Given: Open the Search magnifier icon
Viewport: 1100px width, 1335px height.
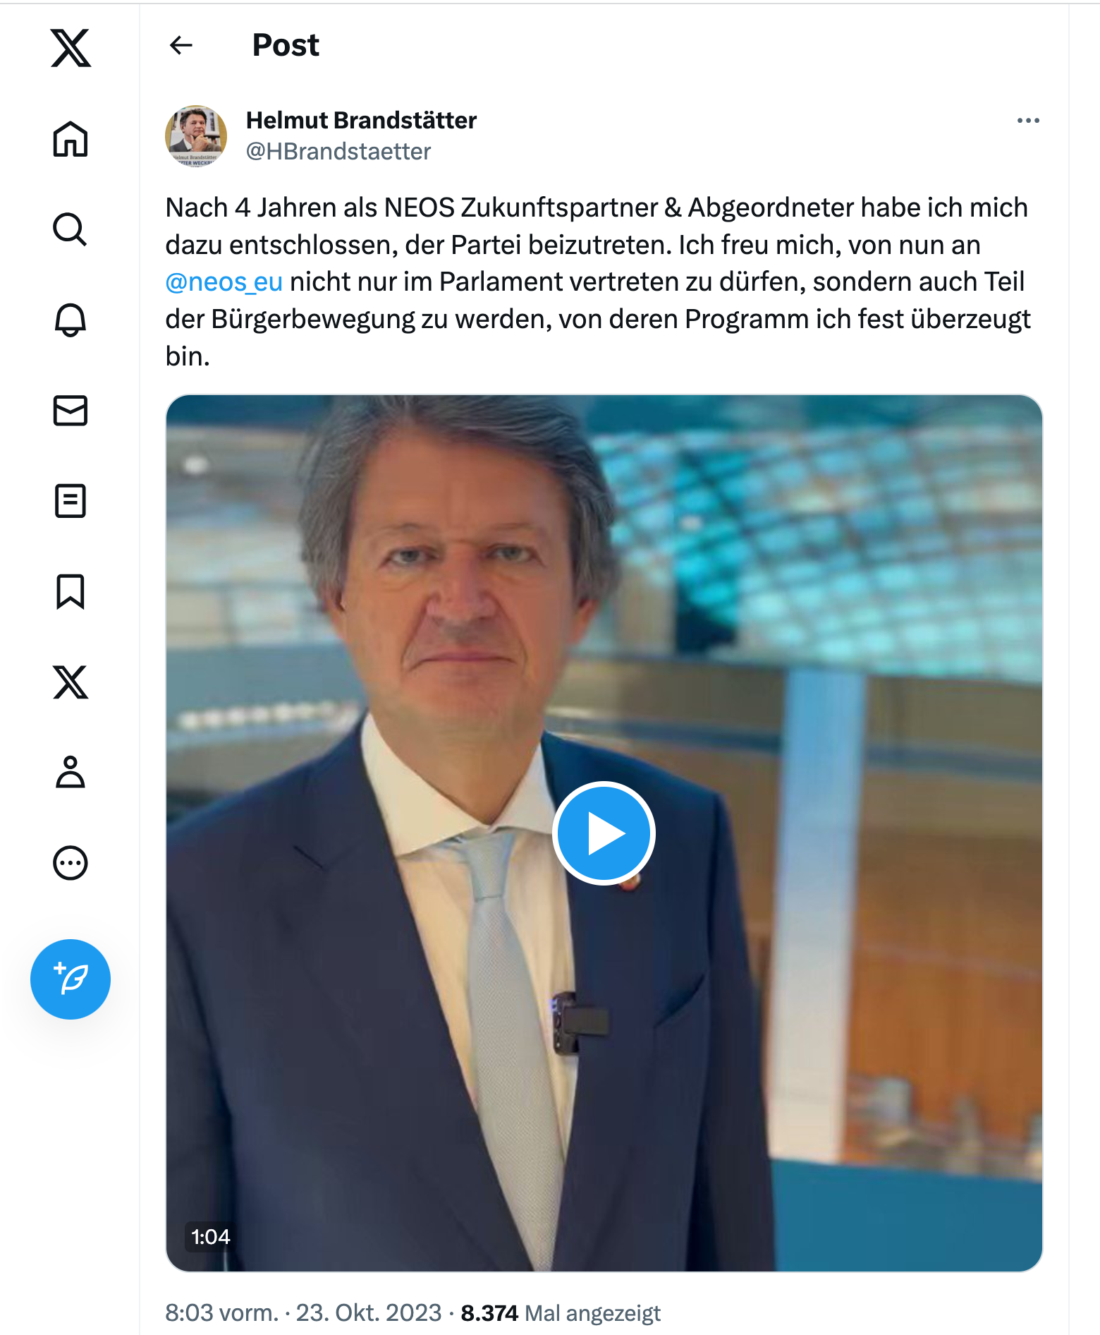Looking at the screenshot, I should 71,229.
